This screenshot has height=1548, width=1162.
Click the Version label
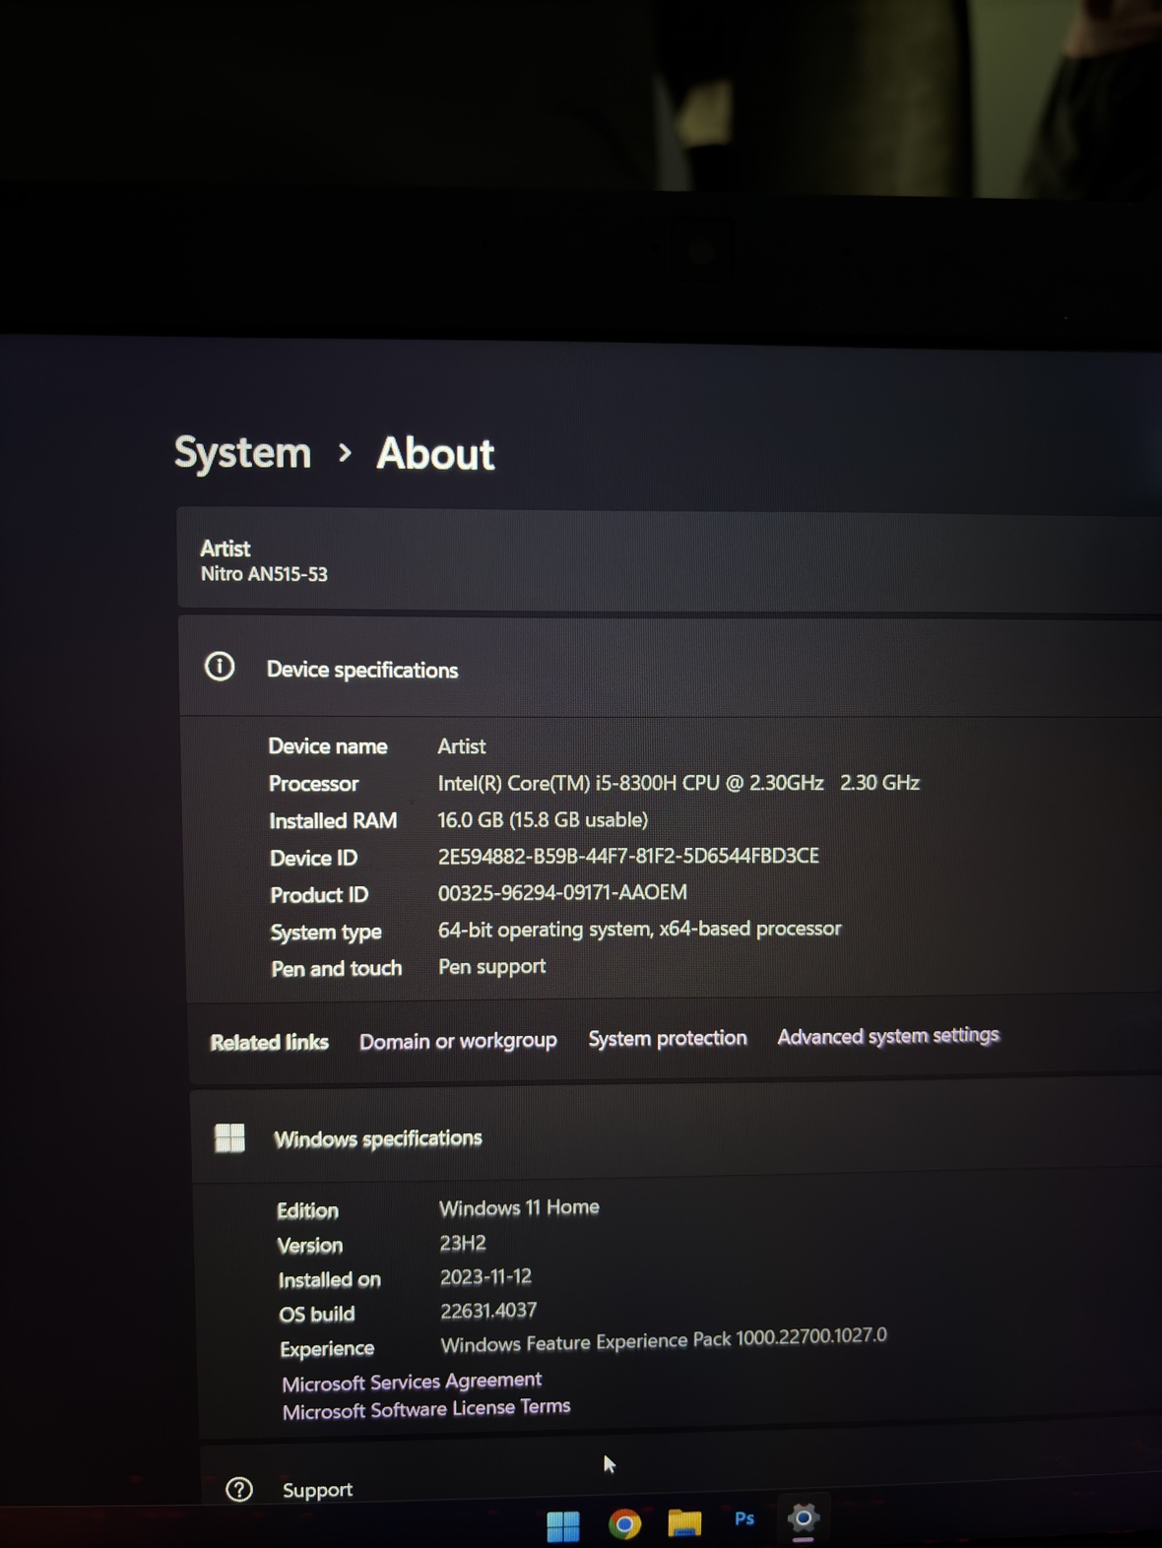[310, 1245]
